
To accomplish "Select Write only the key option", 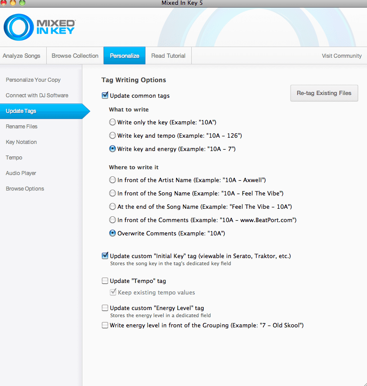I will pos(113,122).
